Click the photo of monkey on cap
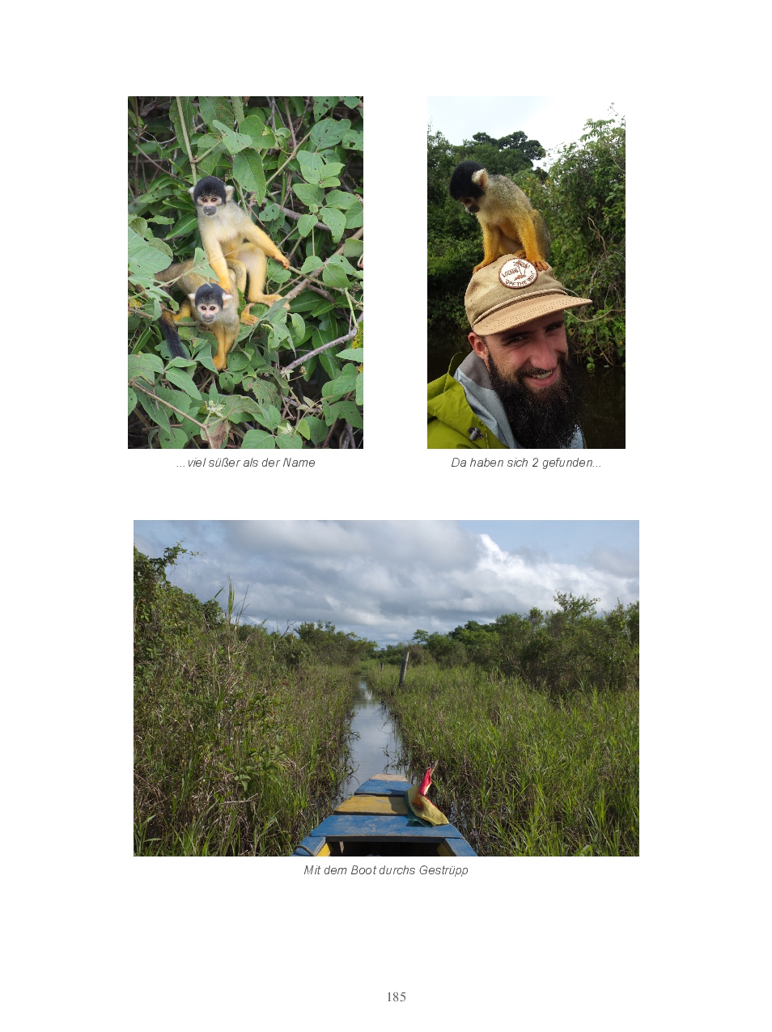 pyautogui.click(x=526, y=273)
